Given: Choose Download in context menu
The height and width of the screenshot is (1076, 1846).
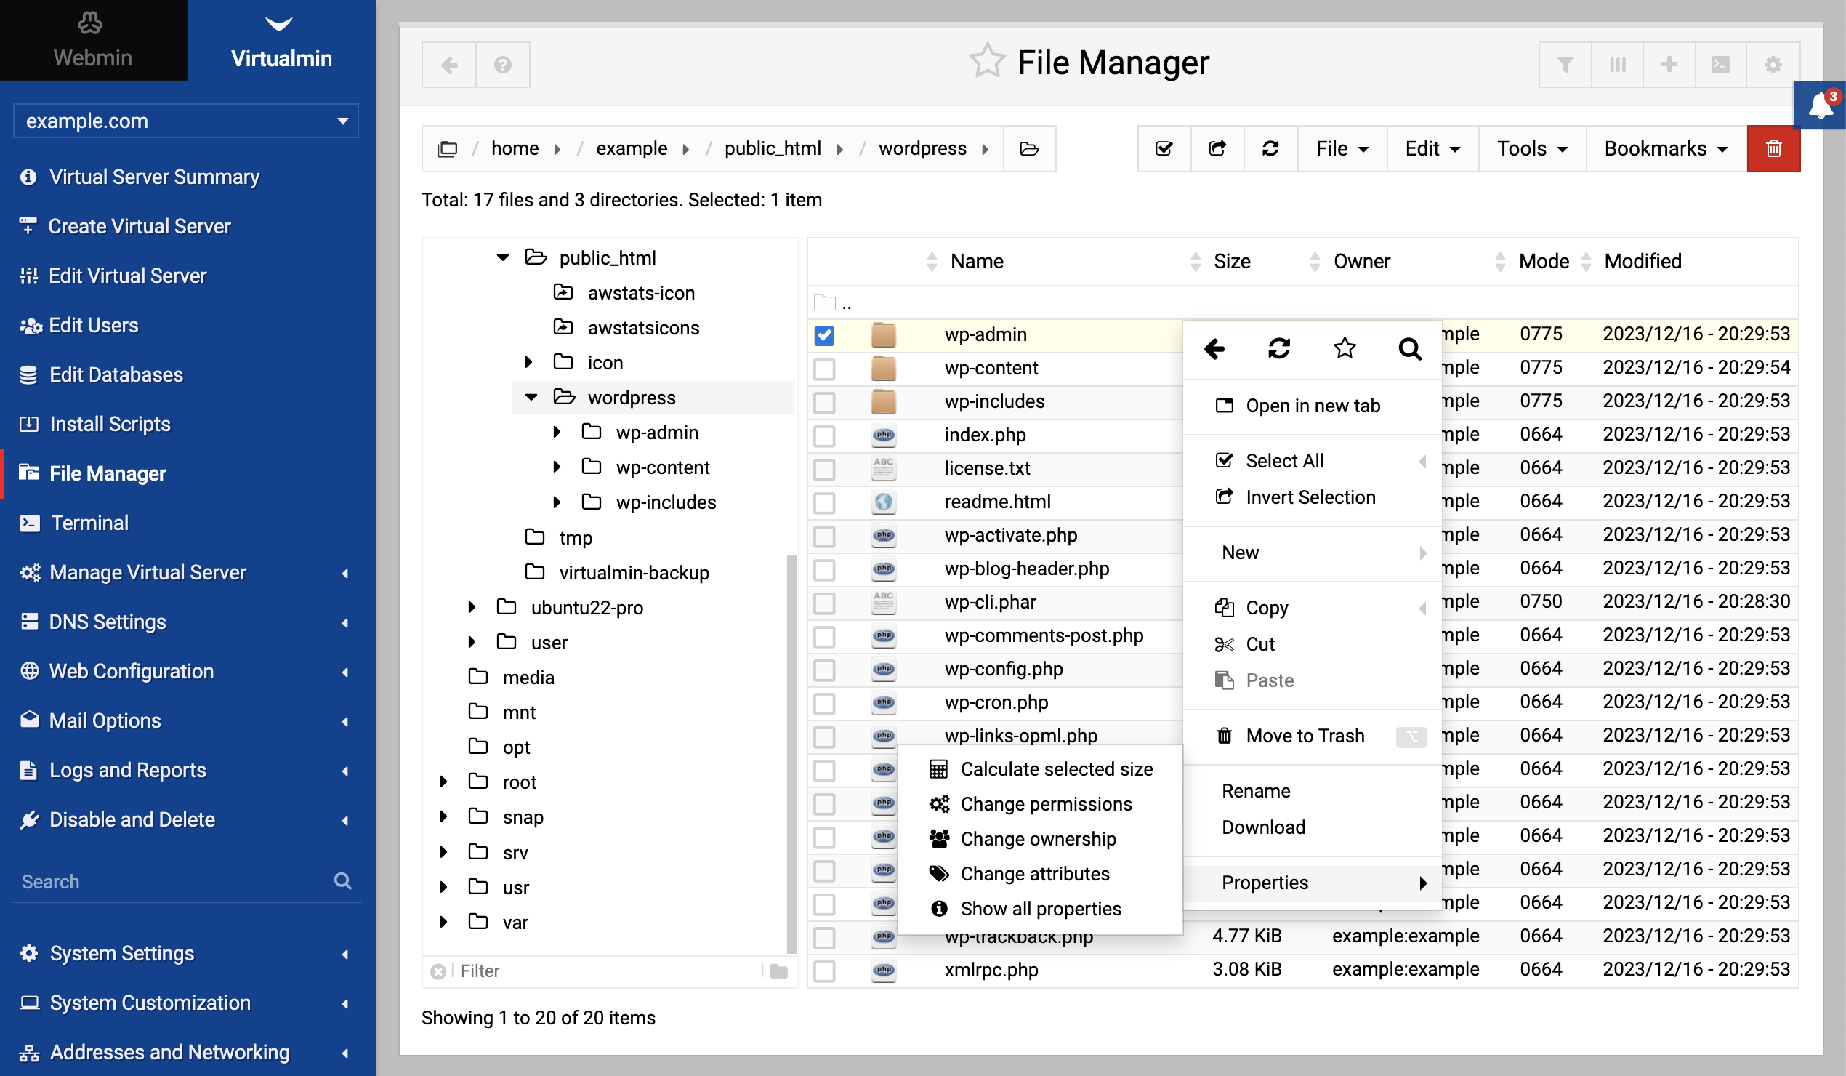Looking at the screenshot, I should click(1311, 827).
